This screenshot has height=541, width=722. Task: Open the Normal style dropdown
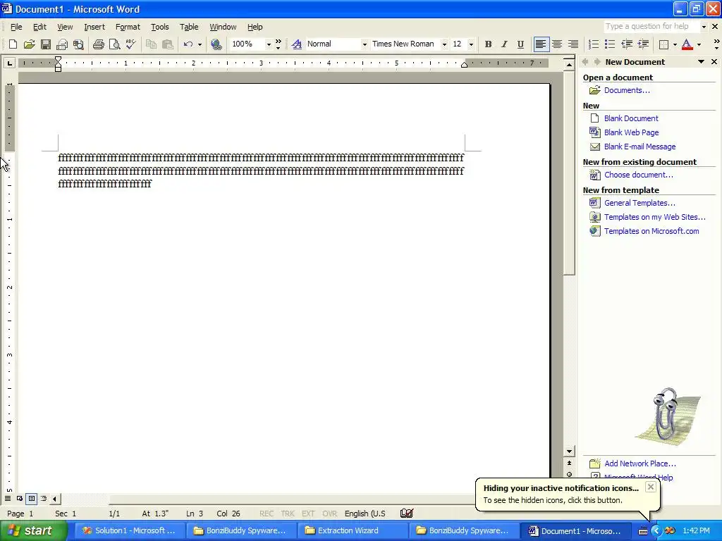click(x=365, y=44)
